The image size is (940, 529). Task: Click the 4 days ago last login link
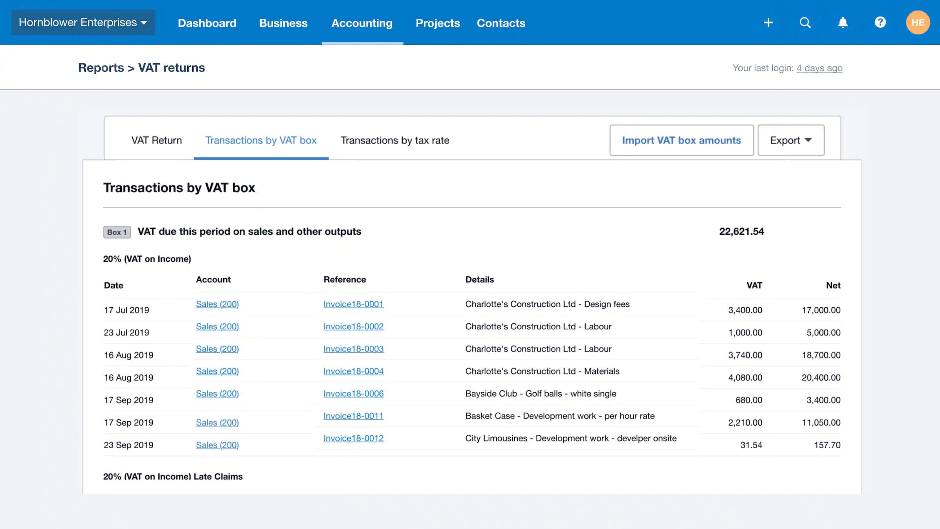[x=820, y=67]
